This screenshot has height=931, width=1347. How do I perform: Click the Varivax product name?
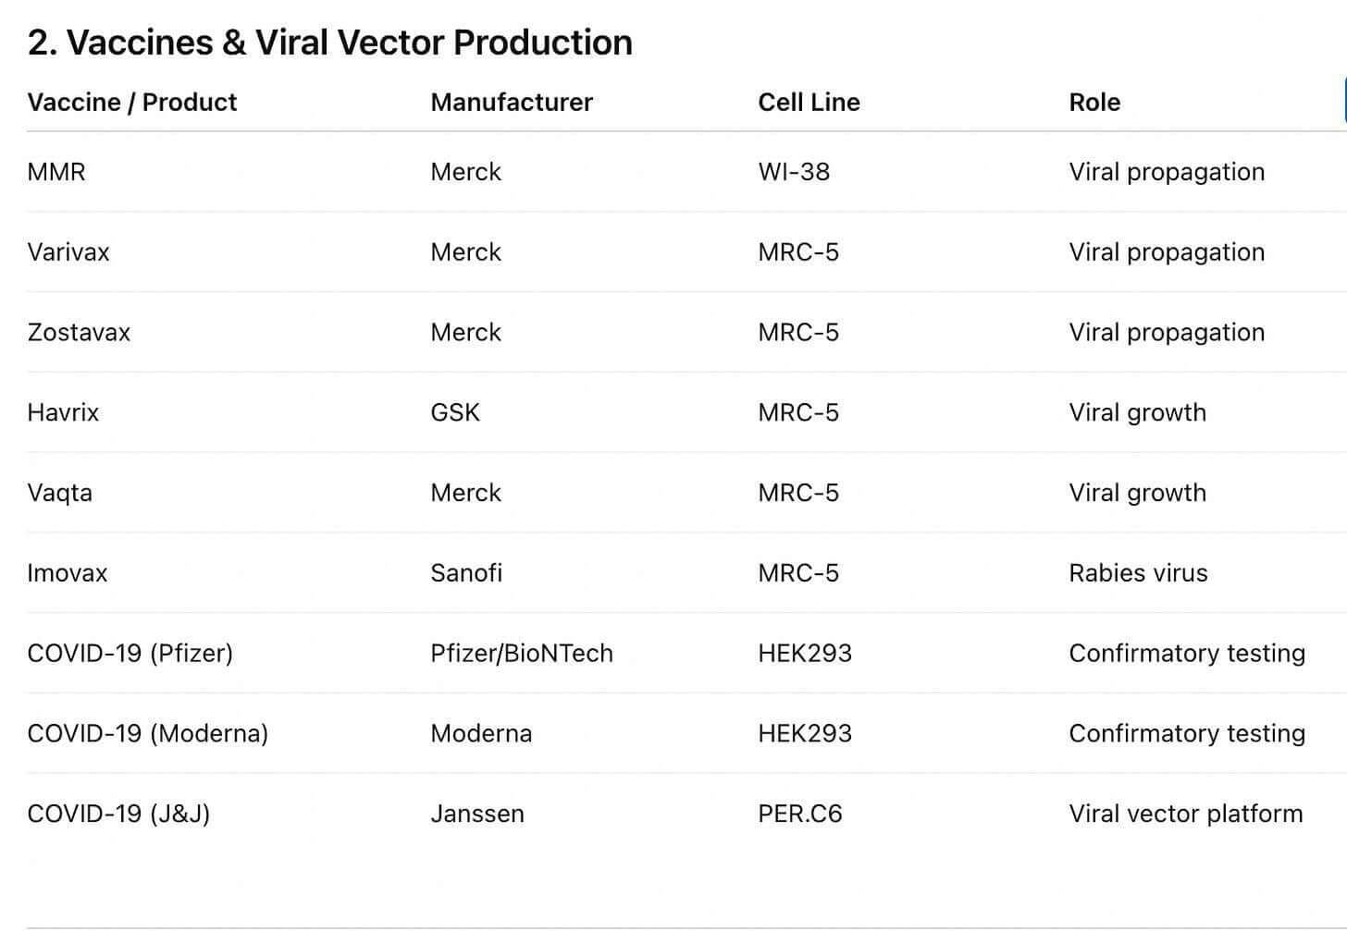pyautogui.click(x=68, y=252)
